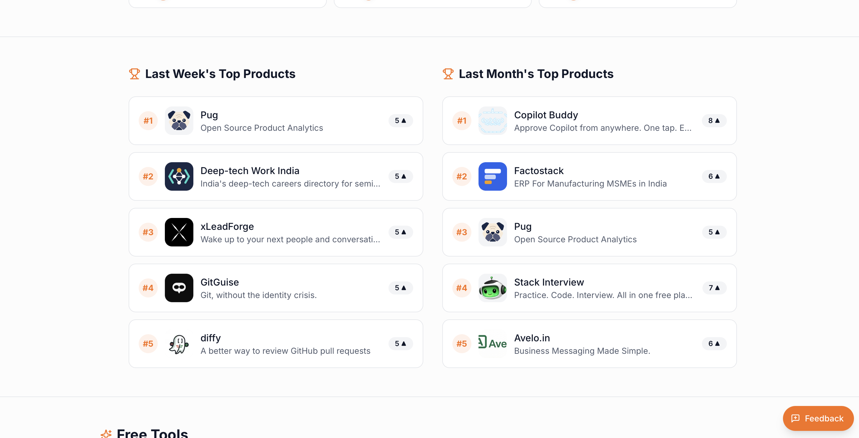Upvote Avelo.in with 6 votes
859x438 pixels.
(714, 343)
